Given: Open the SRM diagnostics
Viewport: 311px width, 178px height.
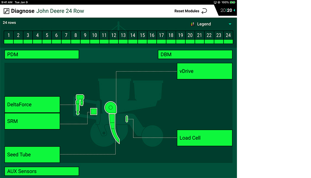Looking at the screenshot, I should 32,121.
